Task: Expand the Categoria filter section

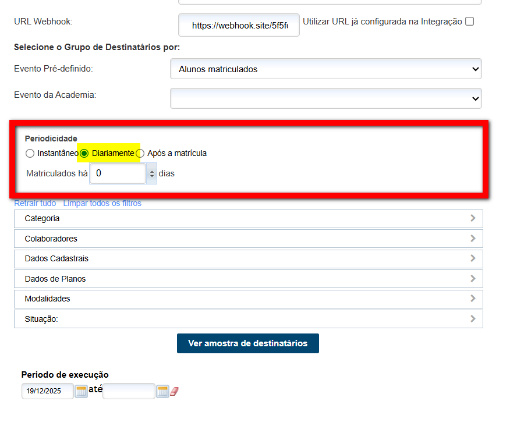Action: click(248, 219)
